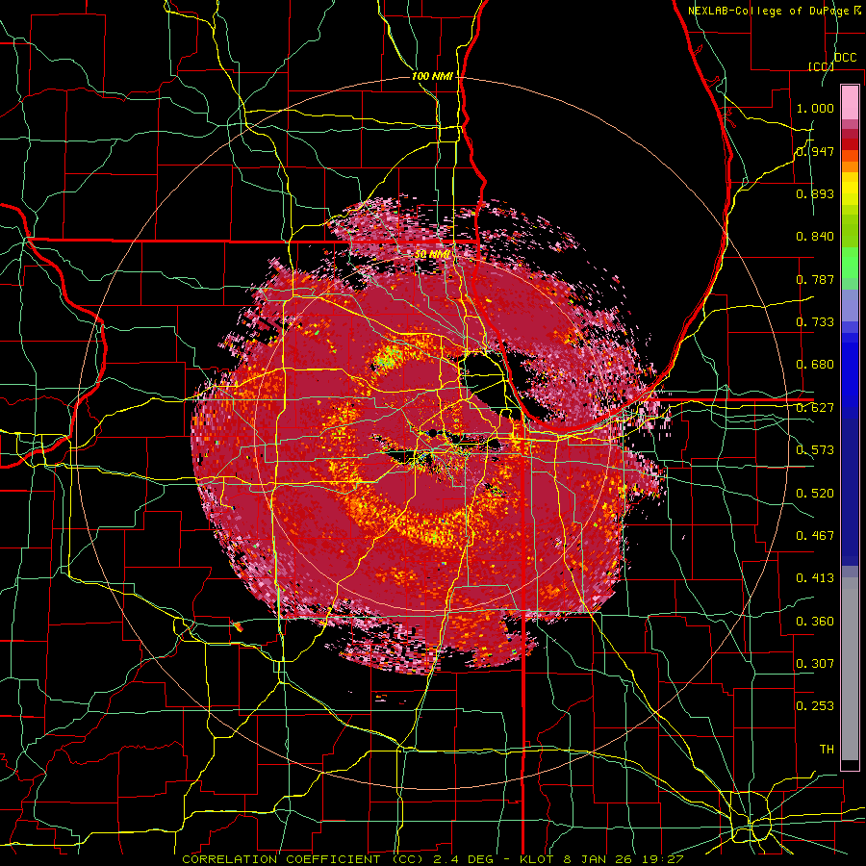
Task: Click the 0.253 scale value
Action: [x=815, y=706]
